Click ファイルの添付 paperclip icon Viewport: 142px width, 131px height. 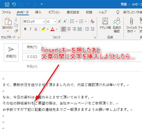(x=132, y=25)
